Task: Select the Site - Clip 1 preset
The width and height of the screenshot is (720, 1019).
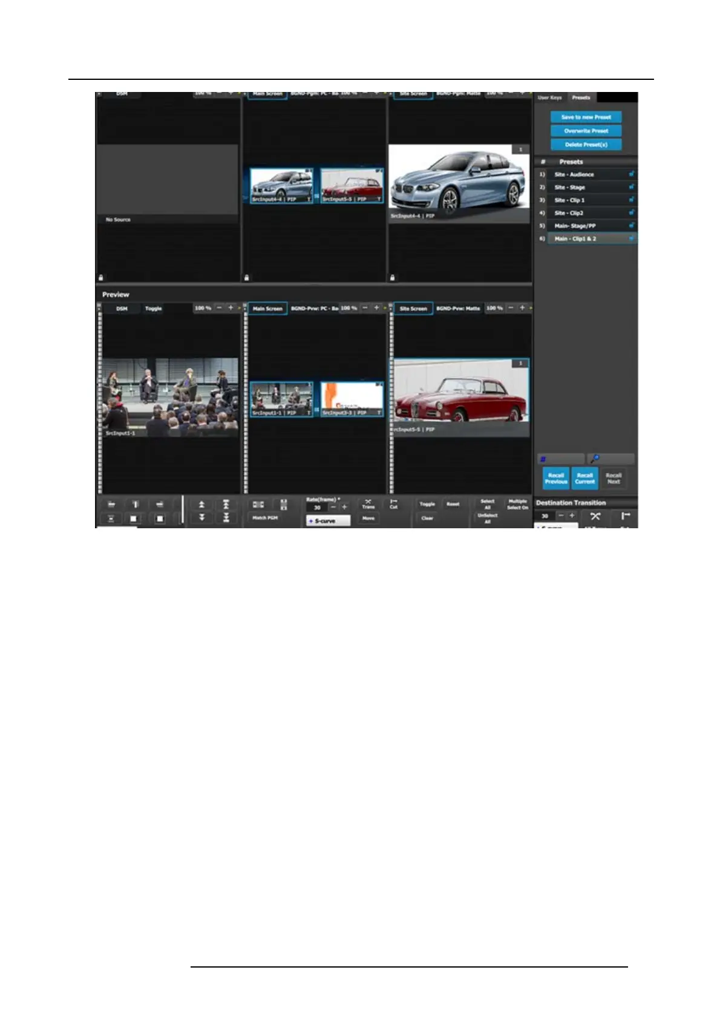Action: 592,200
